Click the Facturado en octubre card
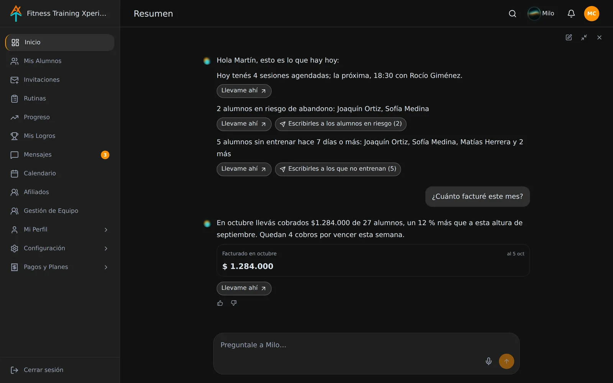 point(373,260)
